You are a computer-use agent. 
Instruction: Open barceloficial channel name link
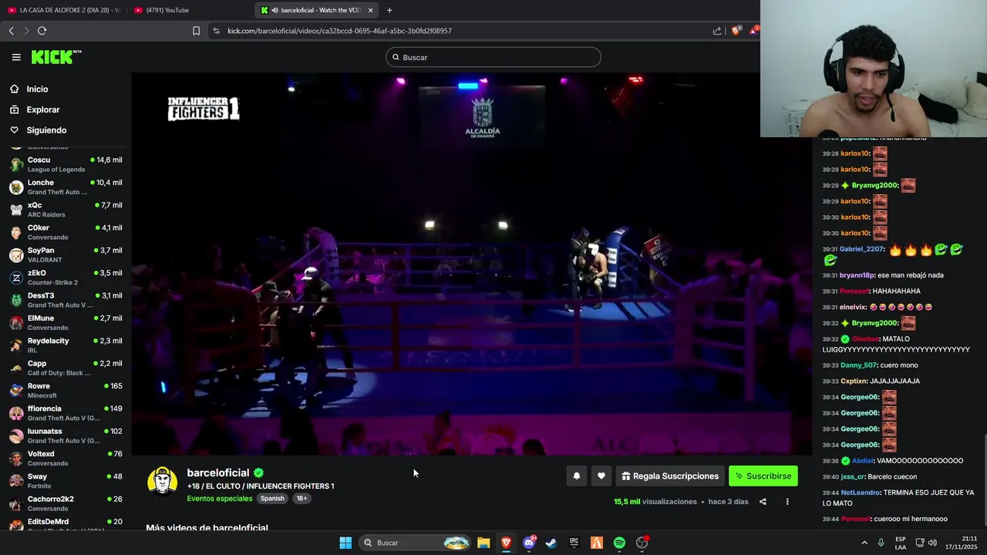[218, 473]
